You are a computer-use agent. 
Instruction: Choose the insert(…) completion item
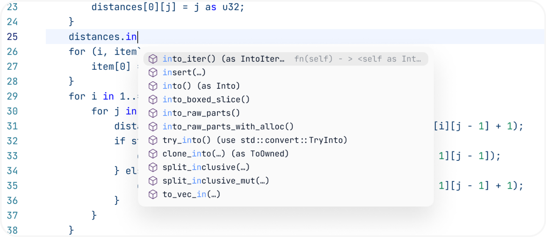pos(286,72)
